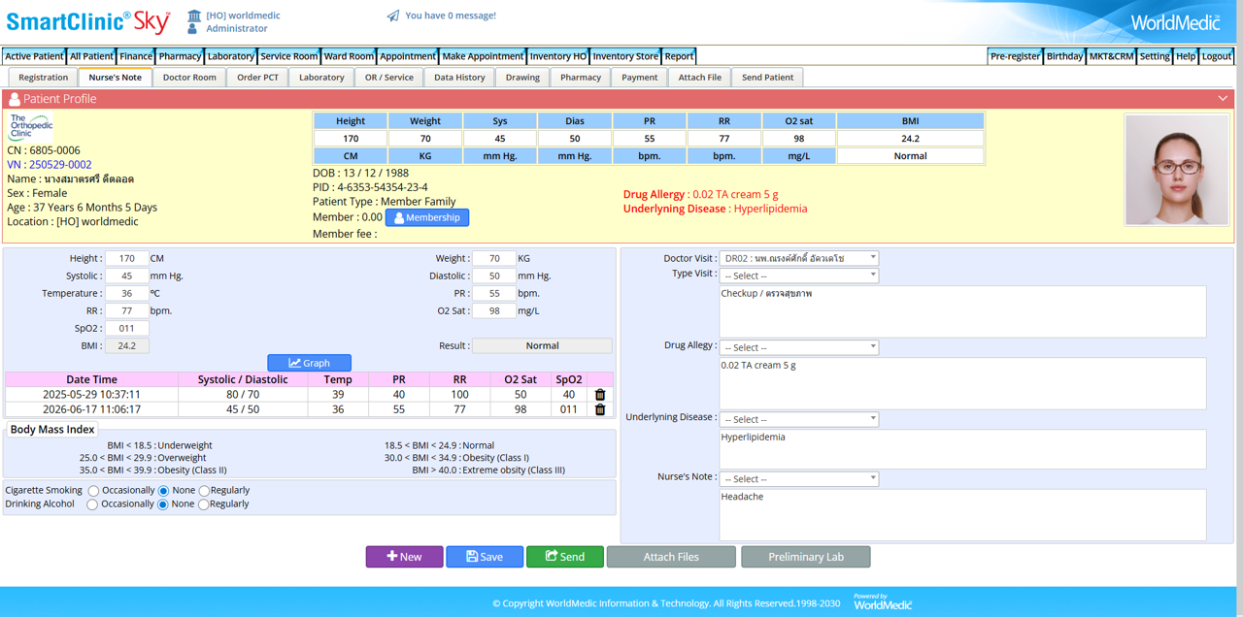Click the paper plane message icon
This screenshot has width=1243, height=617.
[x=392, y=16]
